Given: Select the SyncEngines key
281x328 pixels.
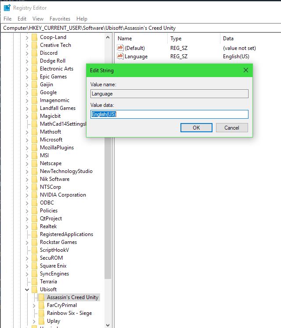Looking at the screenshot, I should pos(54,274).
